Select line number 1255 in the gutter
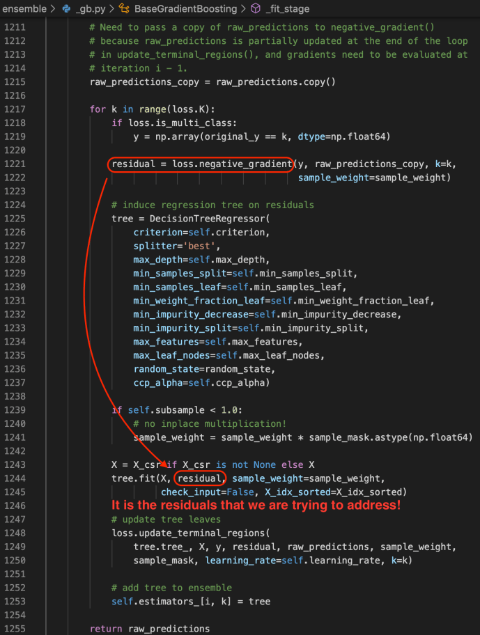 15,629
